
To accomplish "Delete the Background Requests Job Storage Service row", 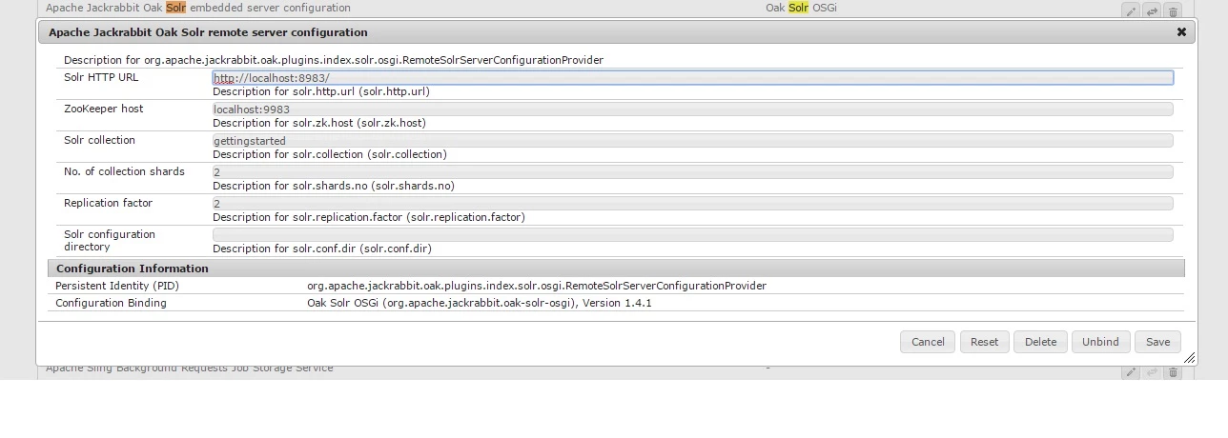I will point(1174,372).
